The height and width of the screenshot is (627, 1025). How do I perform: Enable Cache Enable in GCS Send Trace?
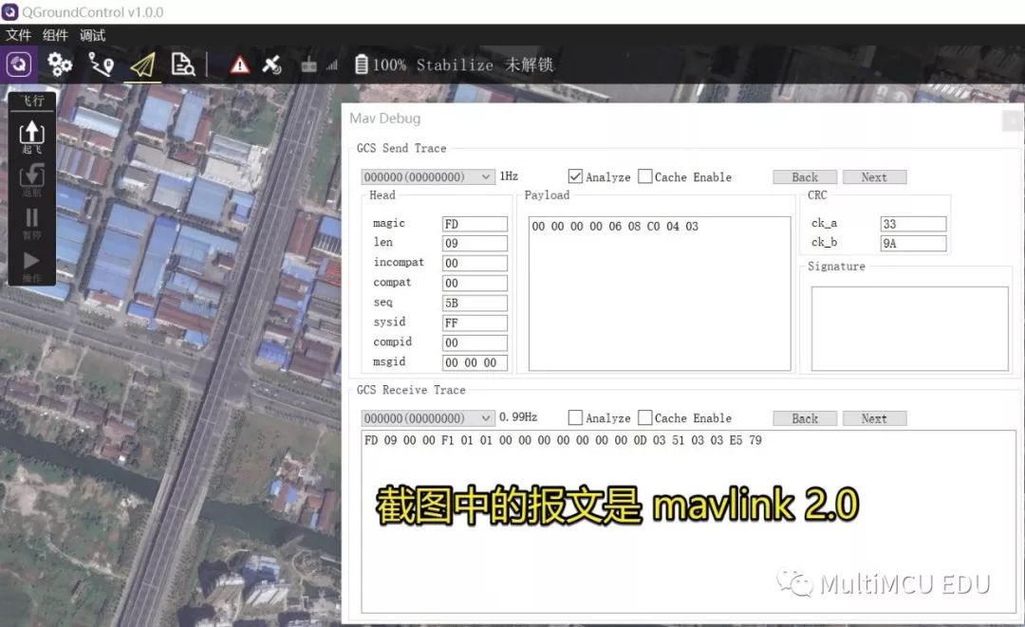645,176
